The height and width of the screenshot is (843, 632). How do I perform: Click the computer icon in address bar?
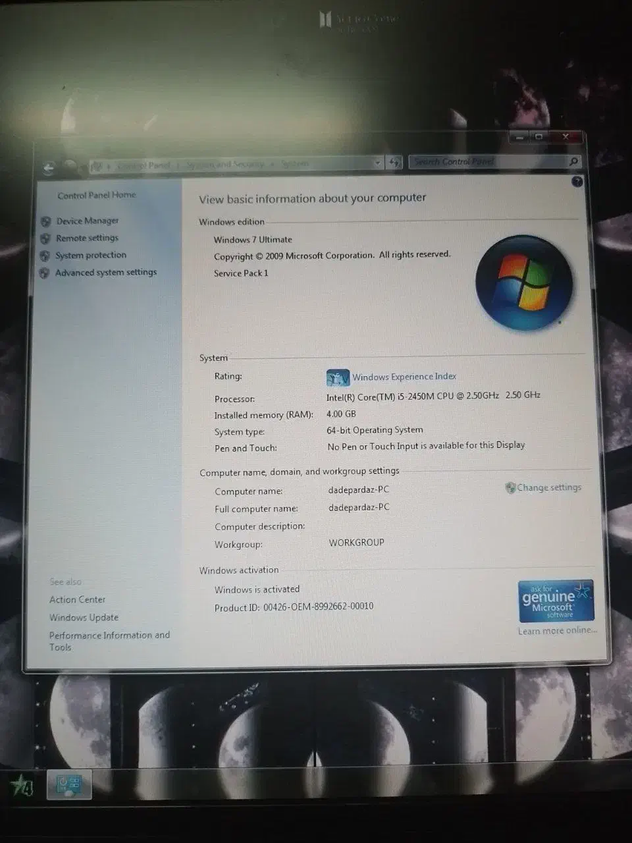(x=97, y=166)
